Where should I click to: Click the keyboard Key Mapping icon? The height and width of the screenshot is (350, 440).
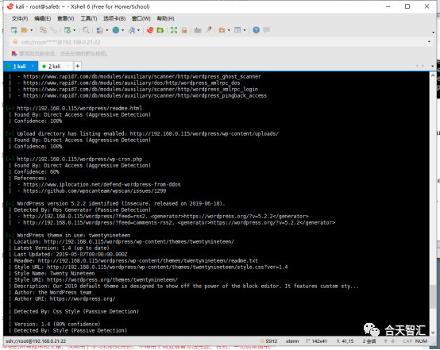point(198,30)
